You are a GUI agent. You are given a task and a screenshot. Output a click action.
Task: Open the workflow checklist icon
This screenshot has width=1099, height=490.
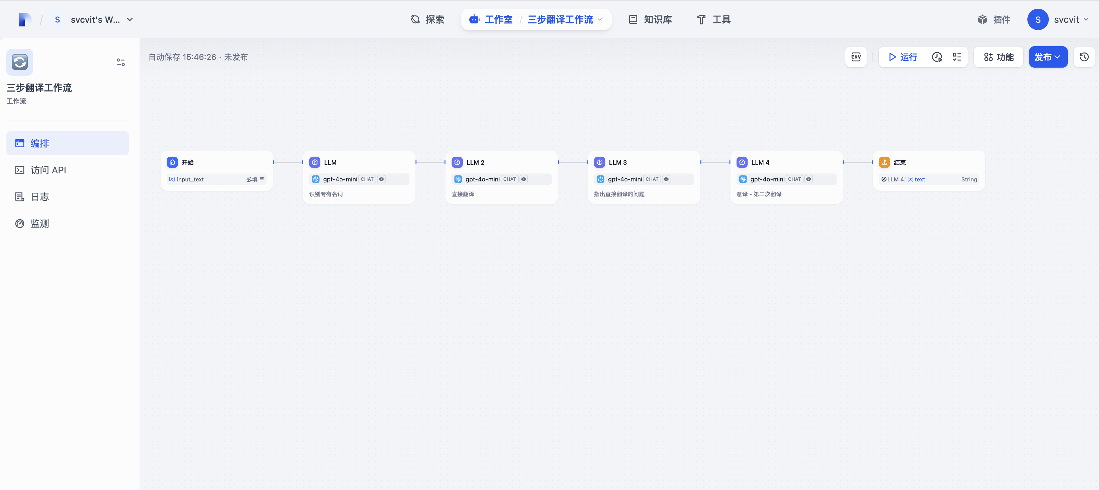pyautogui.click(x=957, y=57)
